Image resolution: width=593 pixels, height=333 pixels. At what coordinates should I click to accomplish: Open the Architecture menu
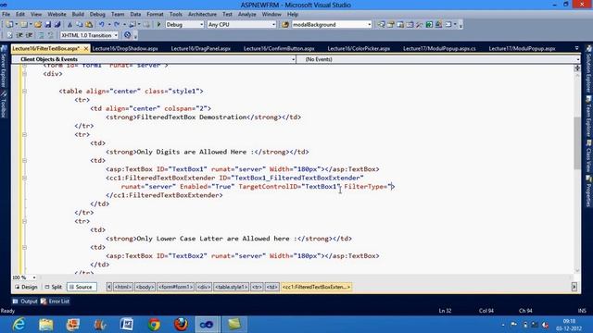(x=202, y=14)
